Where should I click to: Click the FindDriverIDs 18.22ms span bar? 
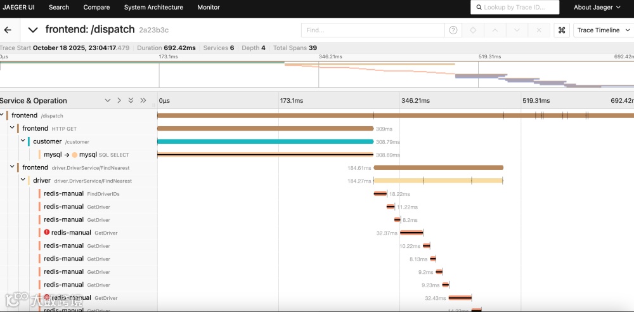pos(380,194)
